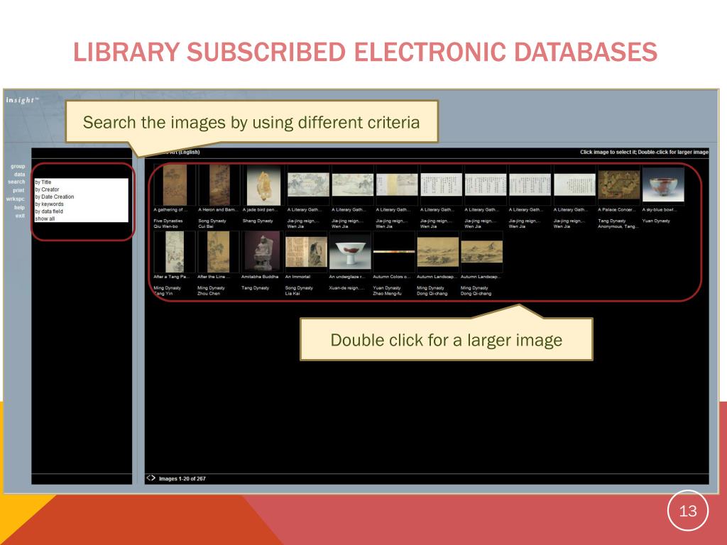Click the 'Anonymous, Tang...' caption
This screenshot has width=727, height=545.
[x=618, y=226]
